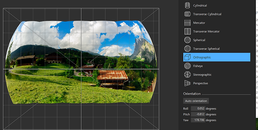Screen dimensions: 258x130
Task: Click the Stereographic label text
Action: click(x=202, y=74)
